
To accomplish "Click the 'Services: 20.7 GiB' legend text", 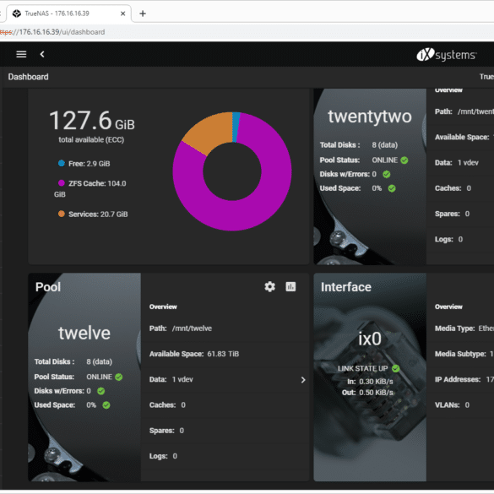I will [x=98, y=214].
